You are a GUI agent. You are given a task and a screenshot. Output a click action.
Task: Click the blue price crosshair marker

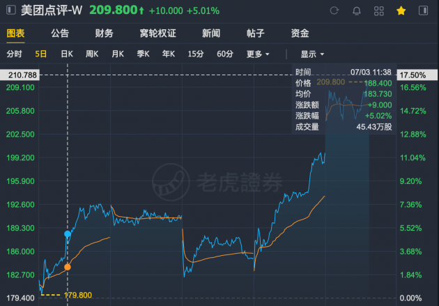[68, 234]
